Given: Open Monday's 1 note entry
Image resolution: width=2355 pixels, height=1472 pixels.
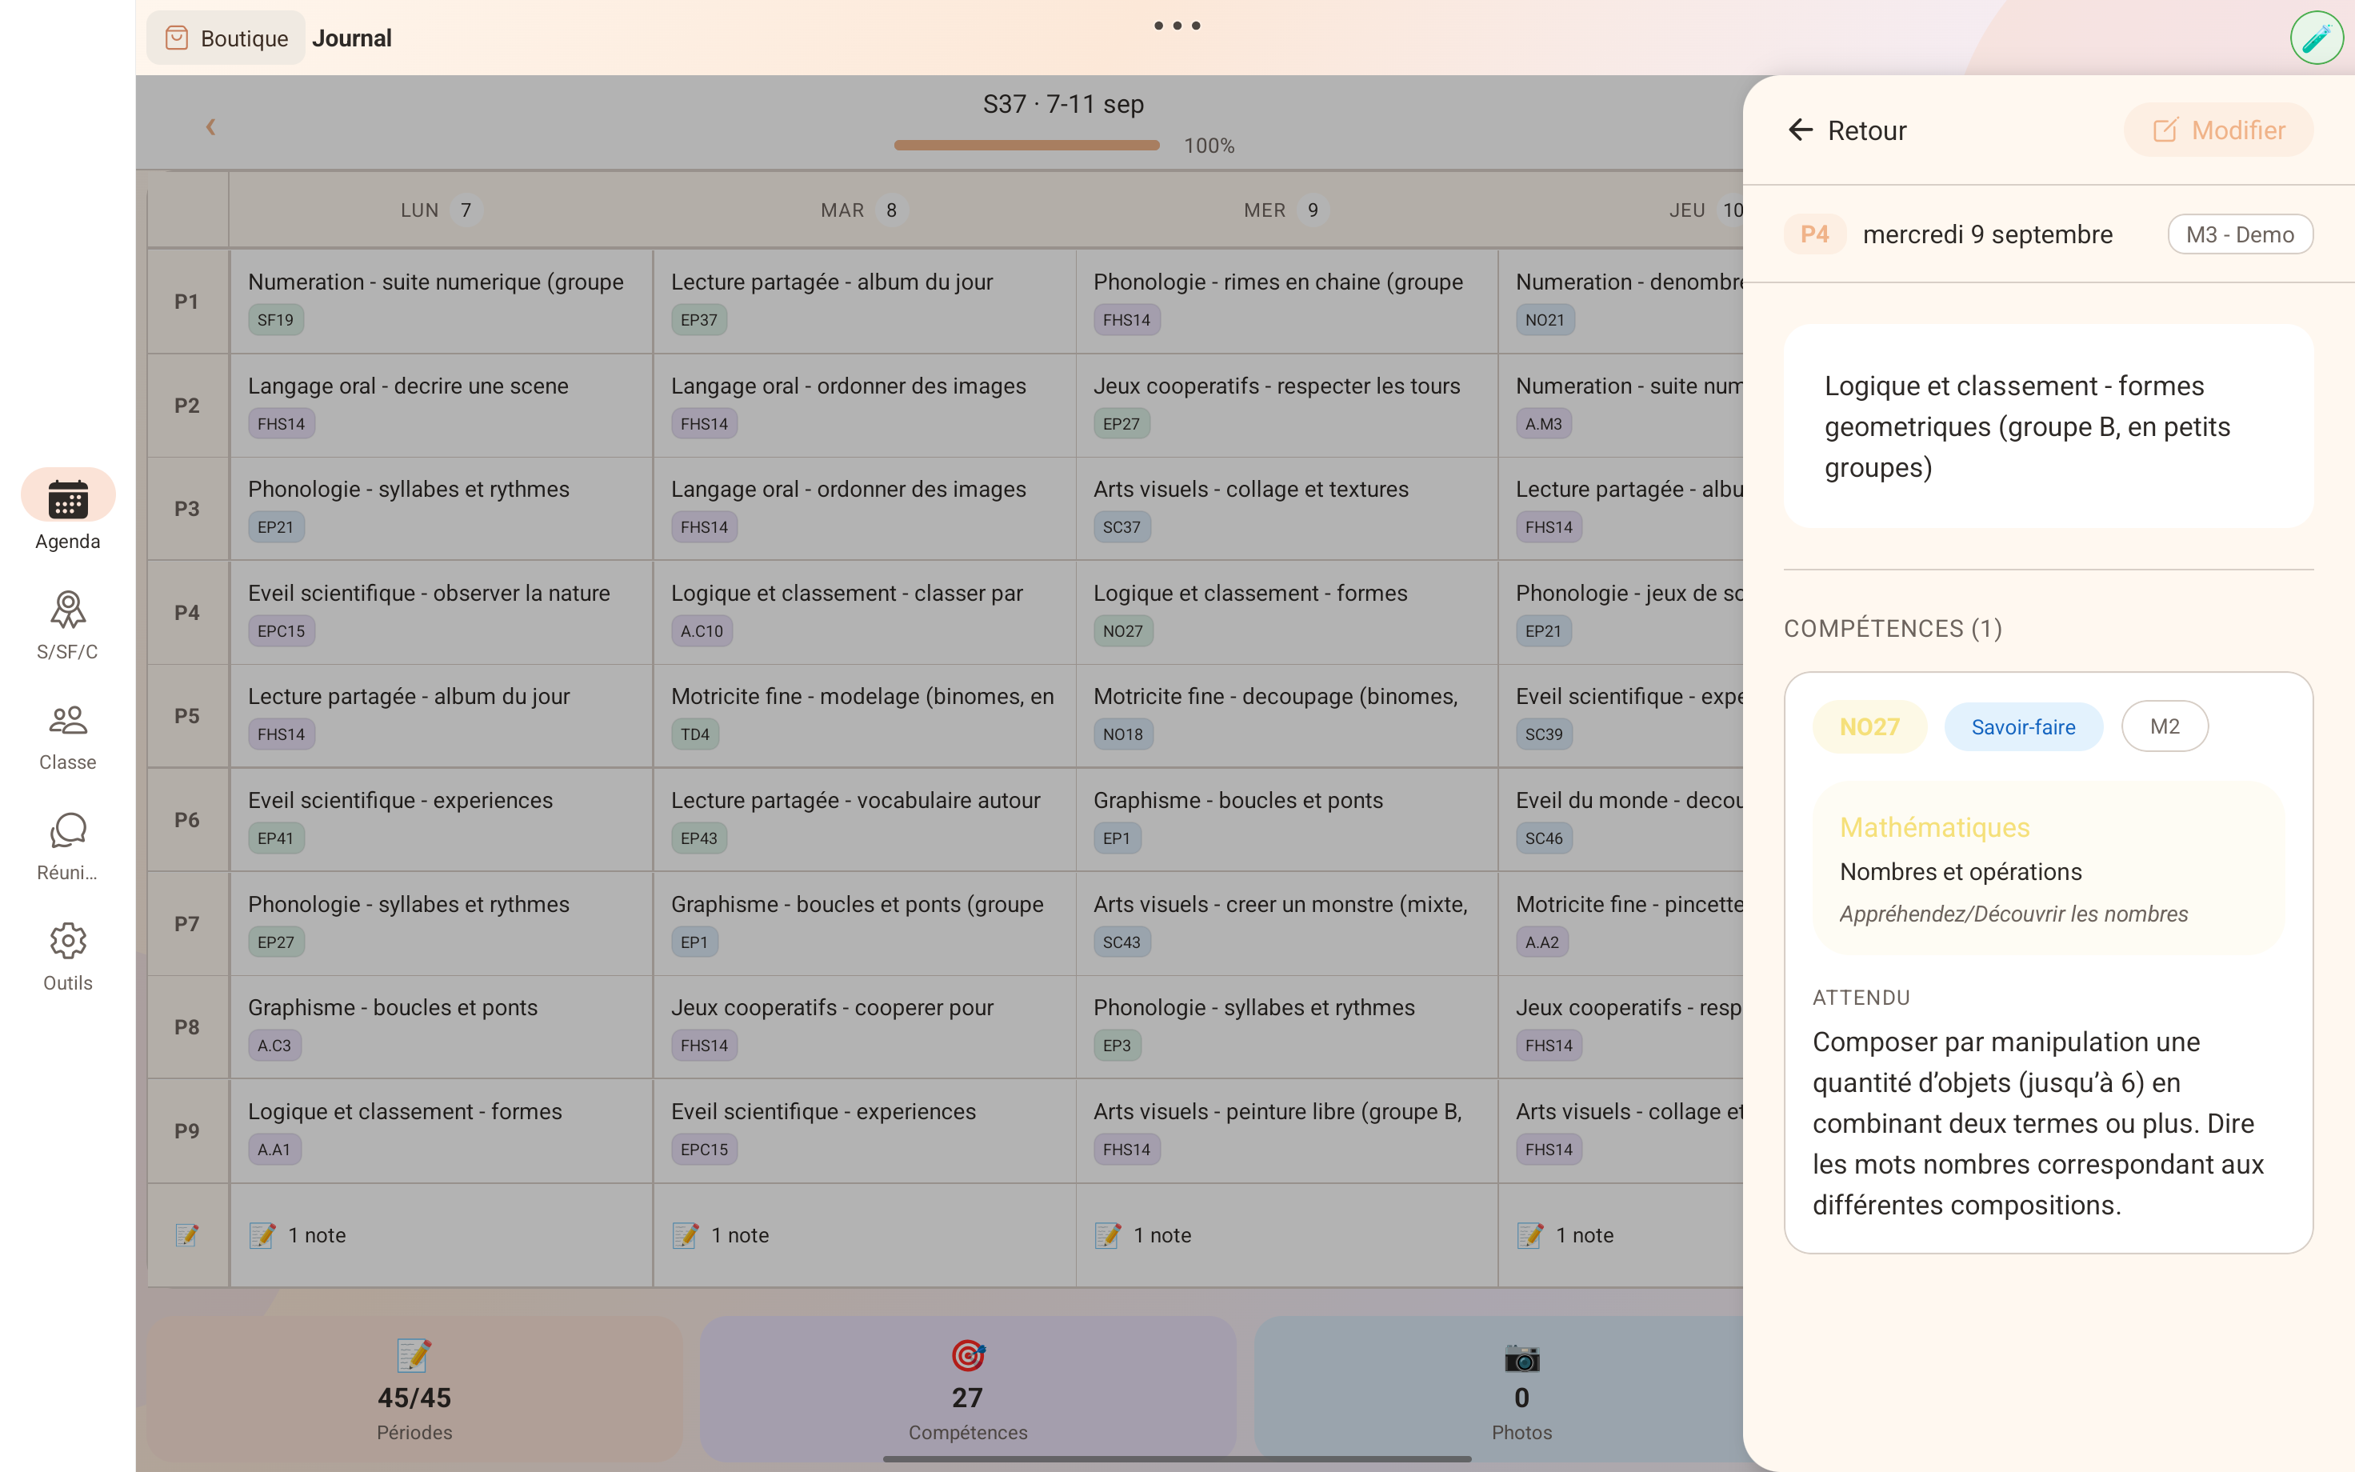Looking at the screenshot, I should (316, 1235).
